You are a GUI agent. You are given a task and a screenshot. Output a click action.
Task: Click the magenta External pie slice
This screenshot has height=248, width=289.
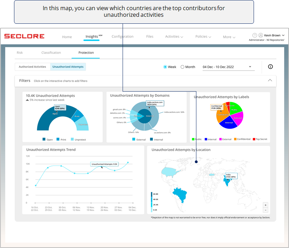pyautogui.click(x=239, y=118)
